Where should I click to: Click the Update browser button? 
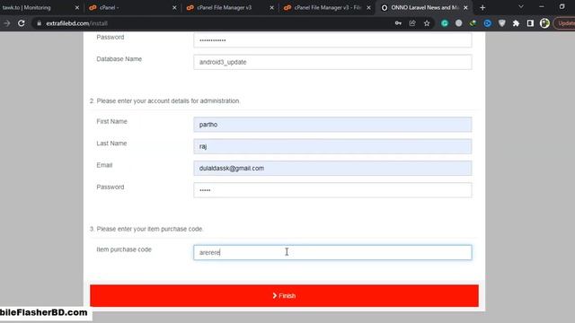565,23
